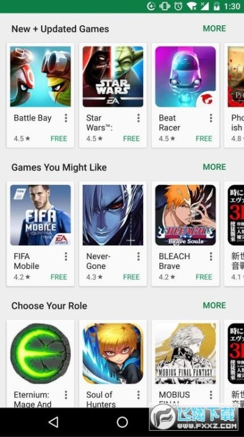Show options for BLEACH Brave card
The width and height of the screenshot is (244, 437).
click(x=211, y=257)
